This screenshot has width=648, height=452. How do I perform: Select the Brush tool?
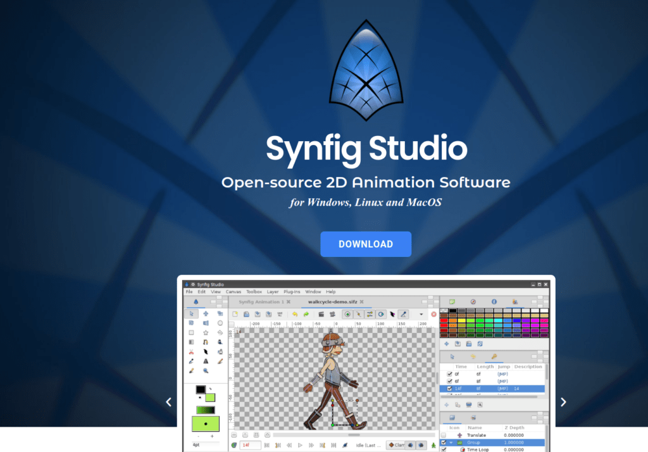coord(191,371)
